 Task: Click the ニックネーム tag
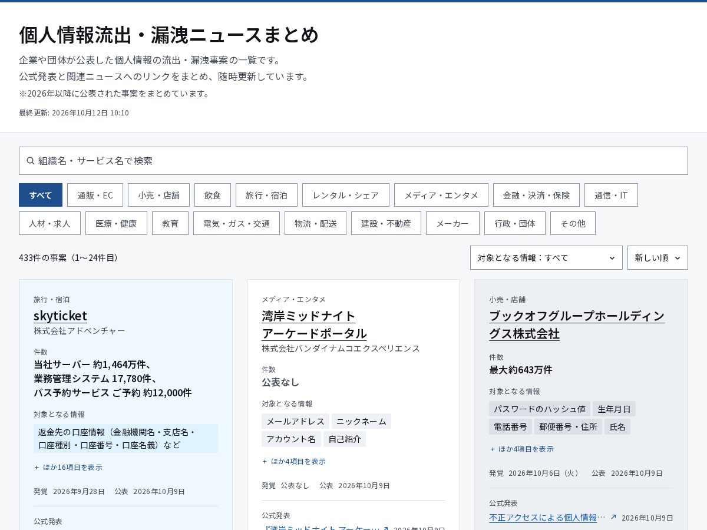[361, 421]
